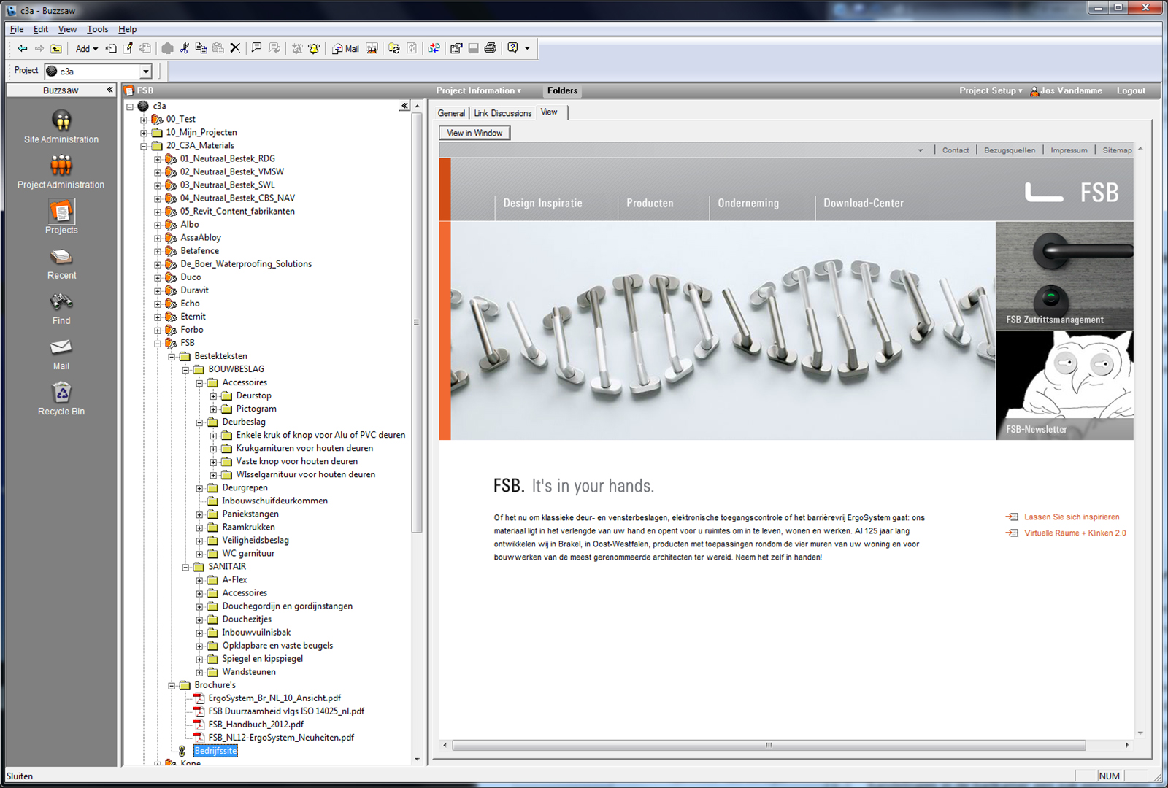
Task: Click the Download-Center nav link
Action: [864, 204]
